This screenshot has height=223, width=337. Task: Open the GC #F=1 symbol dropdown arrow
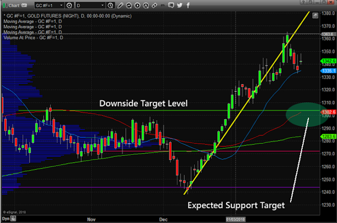(x=62, y=5)
